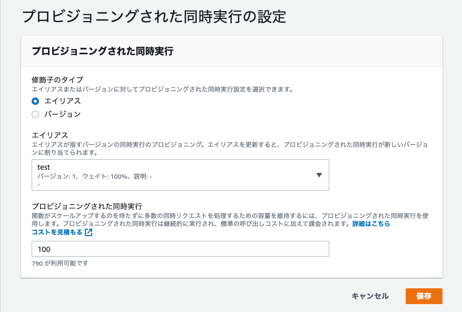Open the 詳細はこちら link
The height and width of the screenshot is (312, 462).
click(371, 224)
